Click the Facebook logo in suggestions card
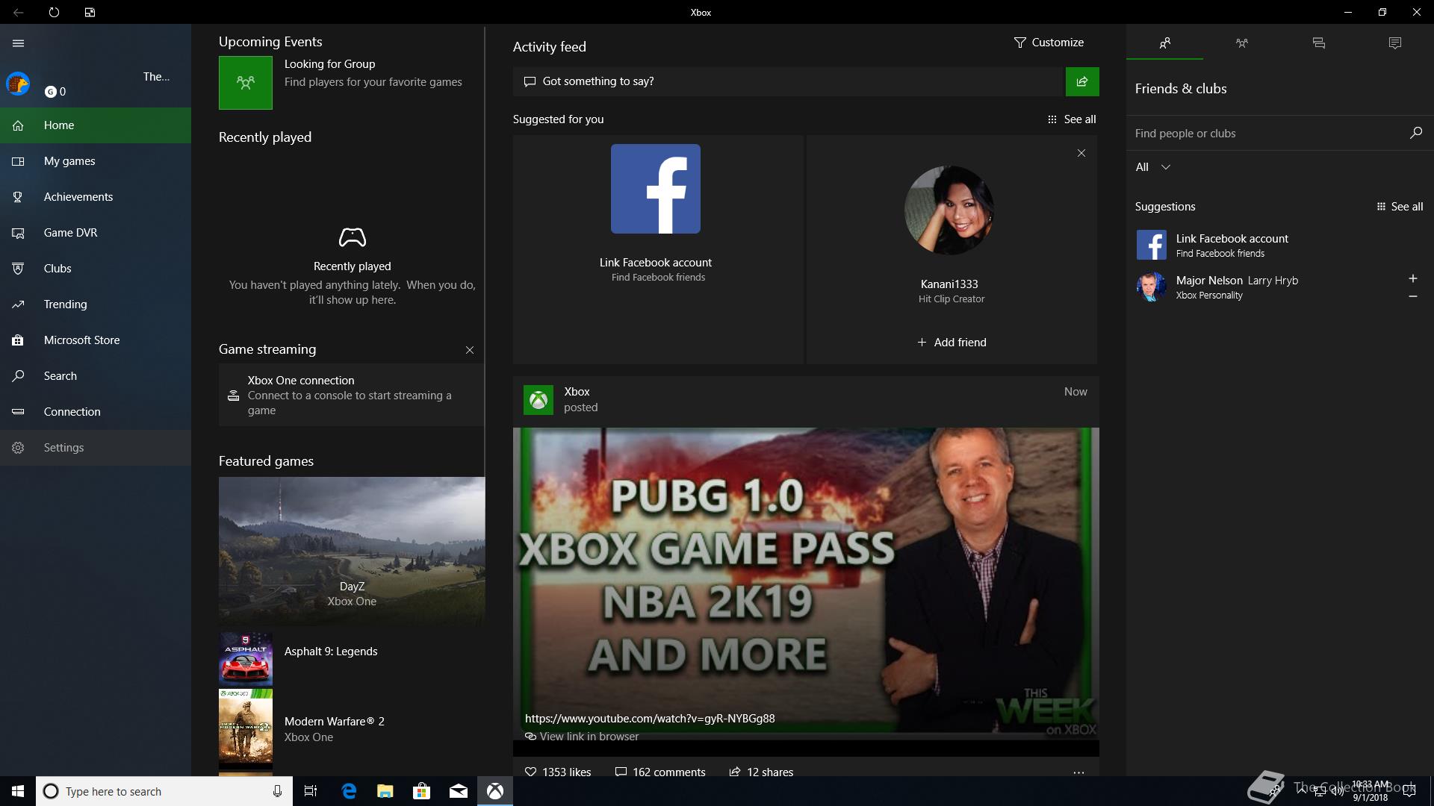This screenshot has width=1434, height=806. click(x=656, y=189)
